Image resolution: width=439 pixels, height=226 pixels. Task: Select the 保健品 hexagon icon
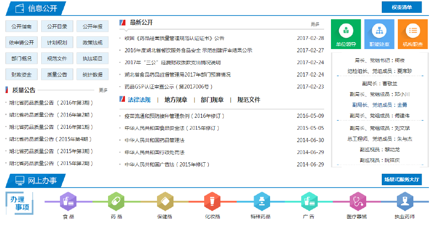tap(164, 201)
